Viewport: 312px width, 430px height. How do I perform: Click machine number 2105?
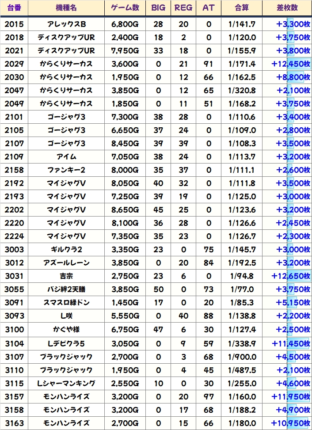tap(14, 130)
